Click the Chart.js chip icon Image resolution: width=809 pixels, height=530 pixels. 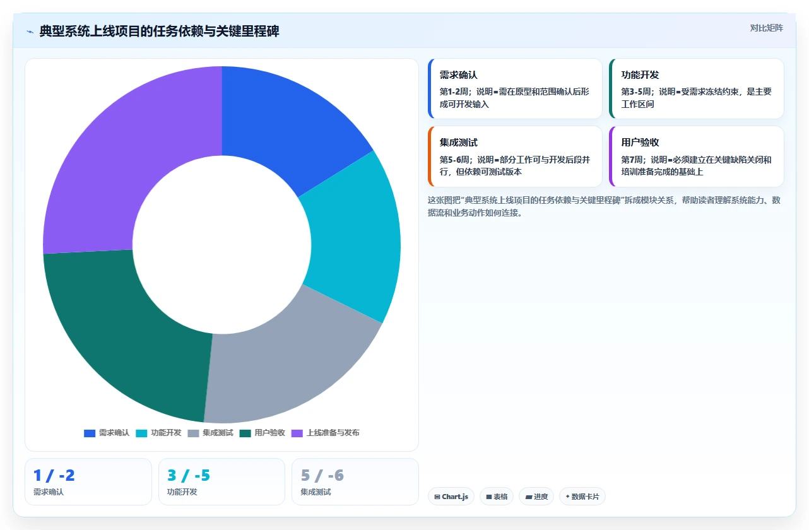click(x=437, y=497)
